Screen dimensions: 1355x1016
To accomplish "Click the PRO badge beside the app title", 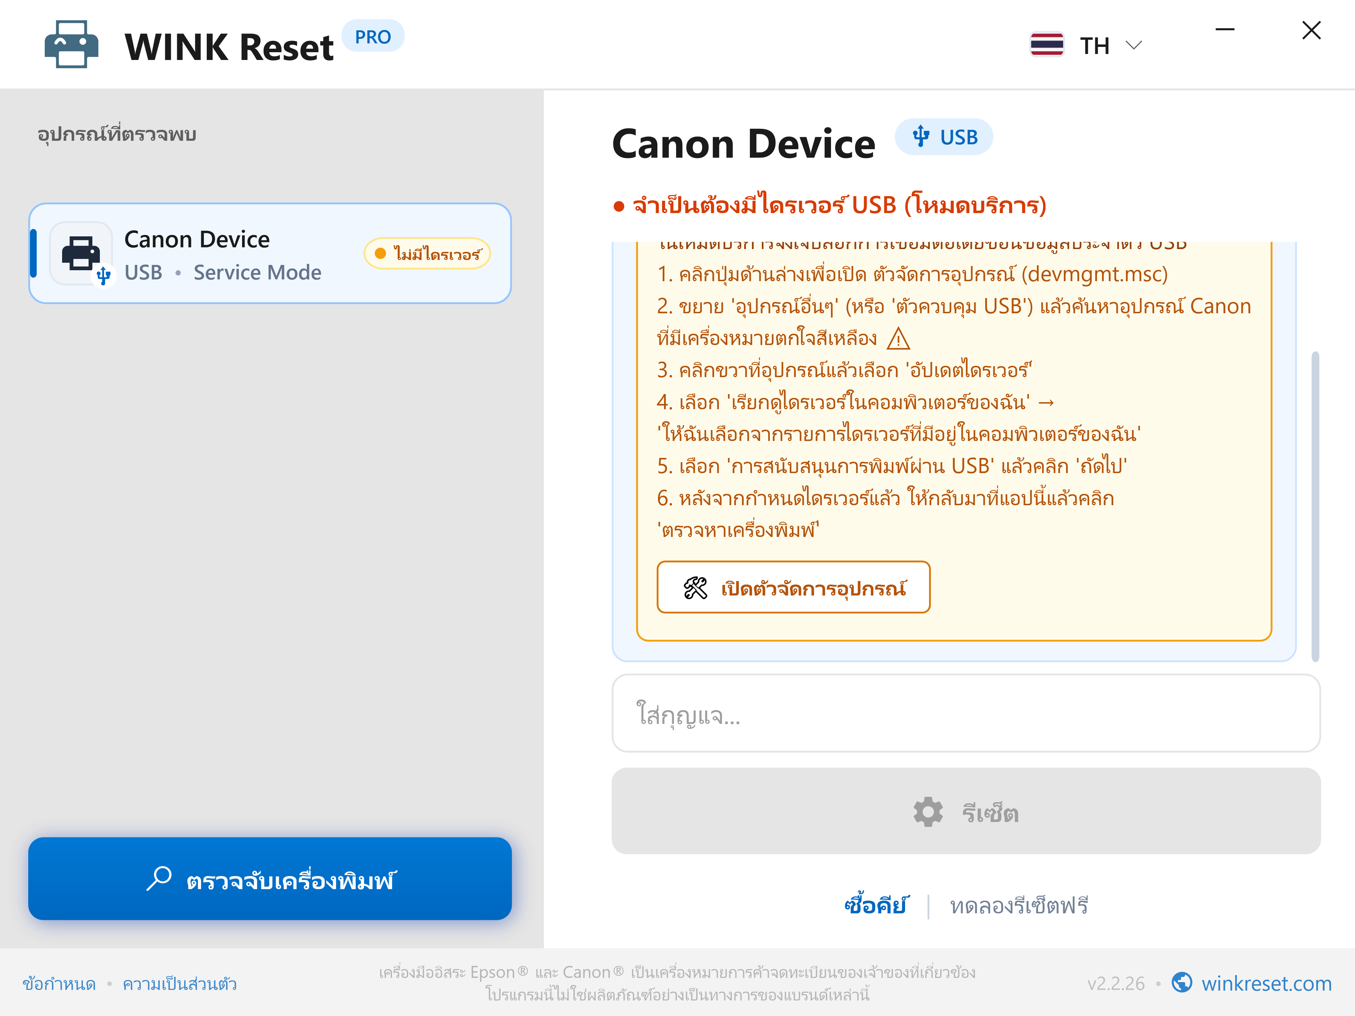I will pyautogui.click(x=372, y=37).
